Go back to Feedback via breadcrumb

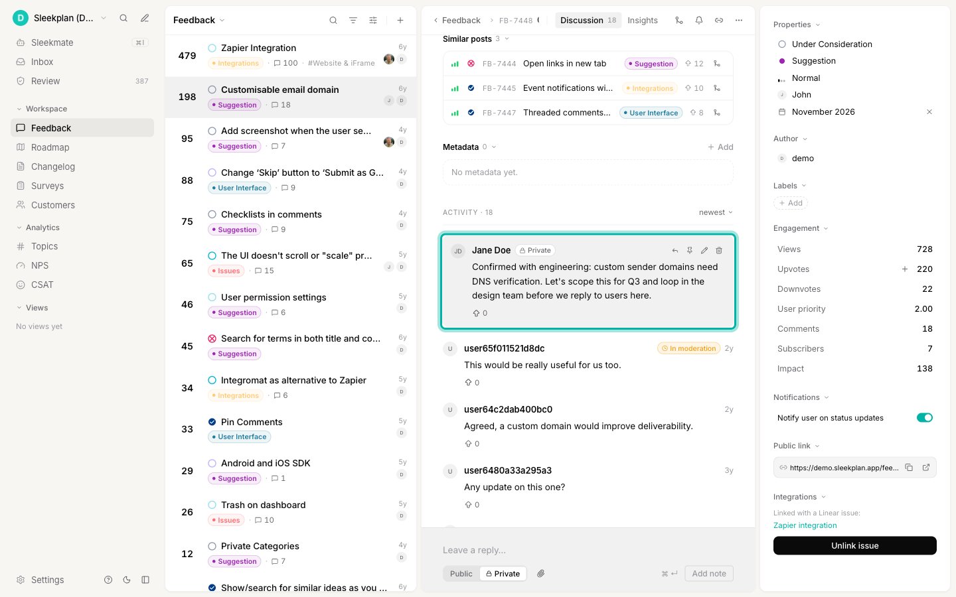point(457,21)
